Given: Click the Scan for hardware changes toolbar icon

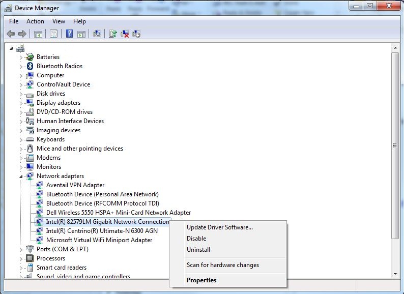Looking at the screenshot, I should (x=97, y=34).
